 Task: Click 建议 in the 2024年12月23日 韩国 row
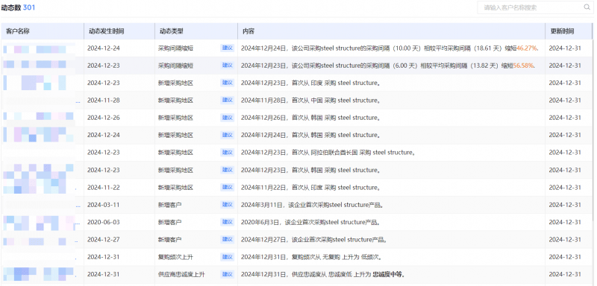coord(228,170)
